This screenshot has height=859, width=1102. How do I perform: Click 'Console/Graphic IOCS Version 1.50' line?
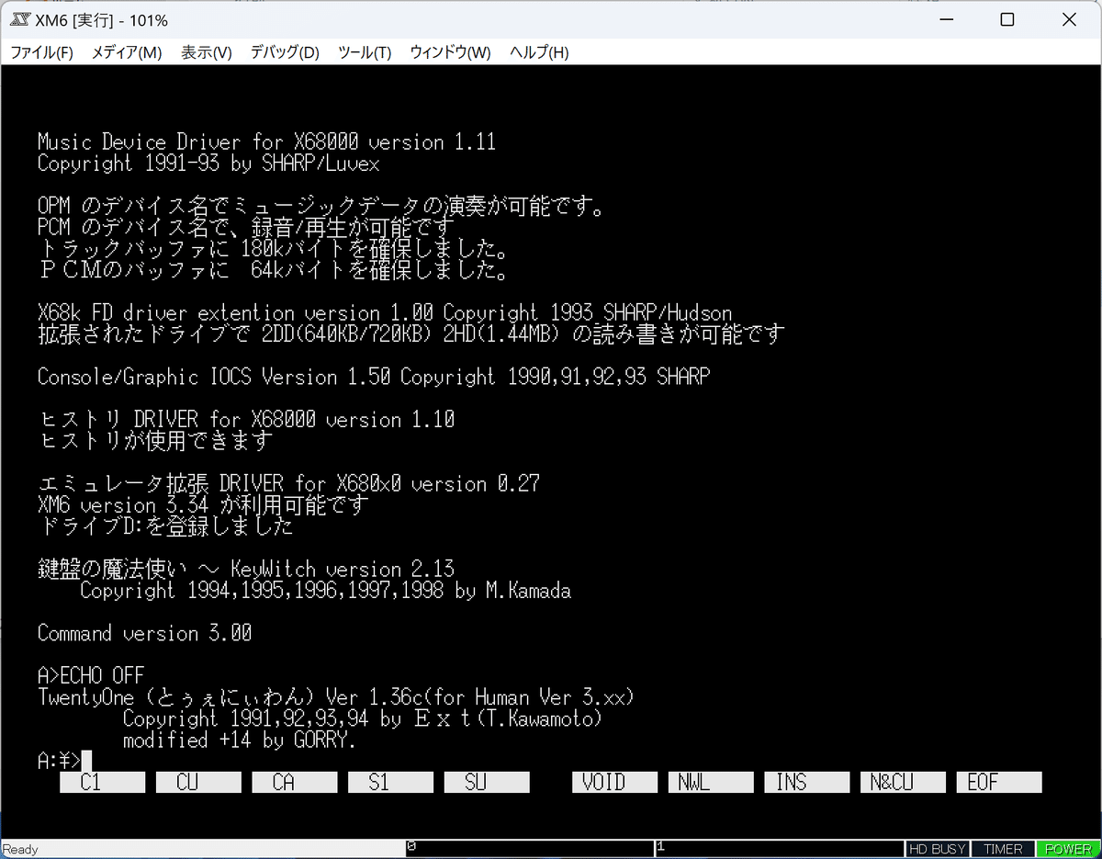pyautogui.click(x=374, y=377)
